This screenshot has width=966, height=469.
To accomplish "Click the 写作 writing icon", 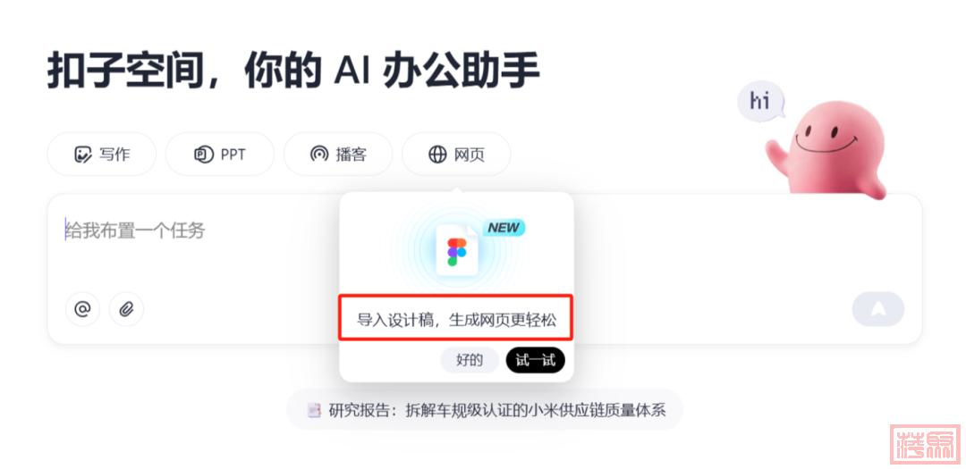I will [82, 155].
